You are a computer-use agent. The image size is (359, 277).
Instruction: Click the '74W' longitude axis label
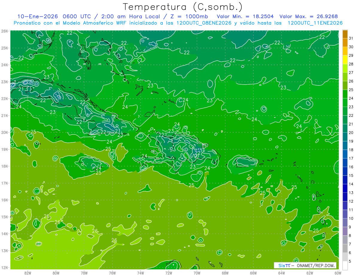141,273
